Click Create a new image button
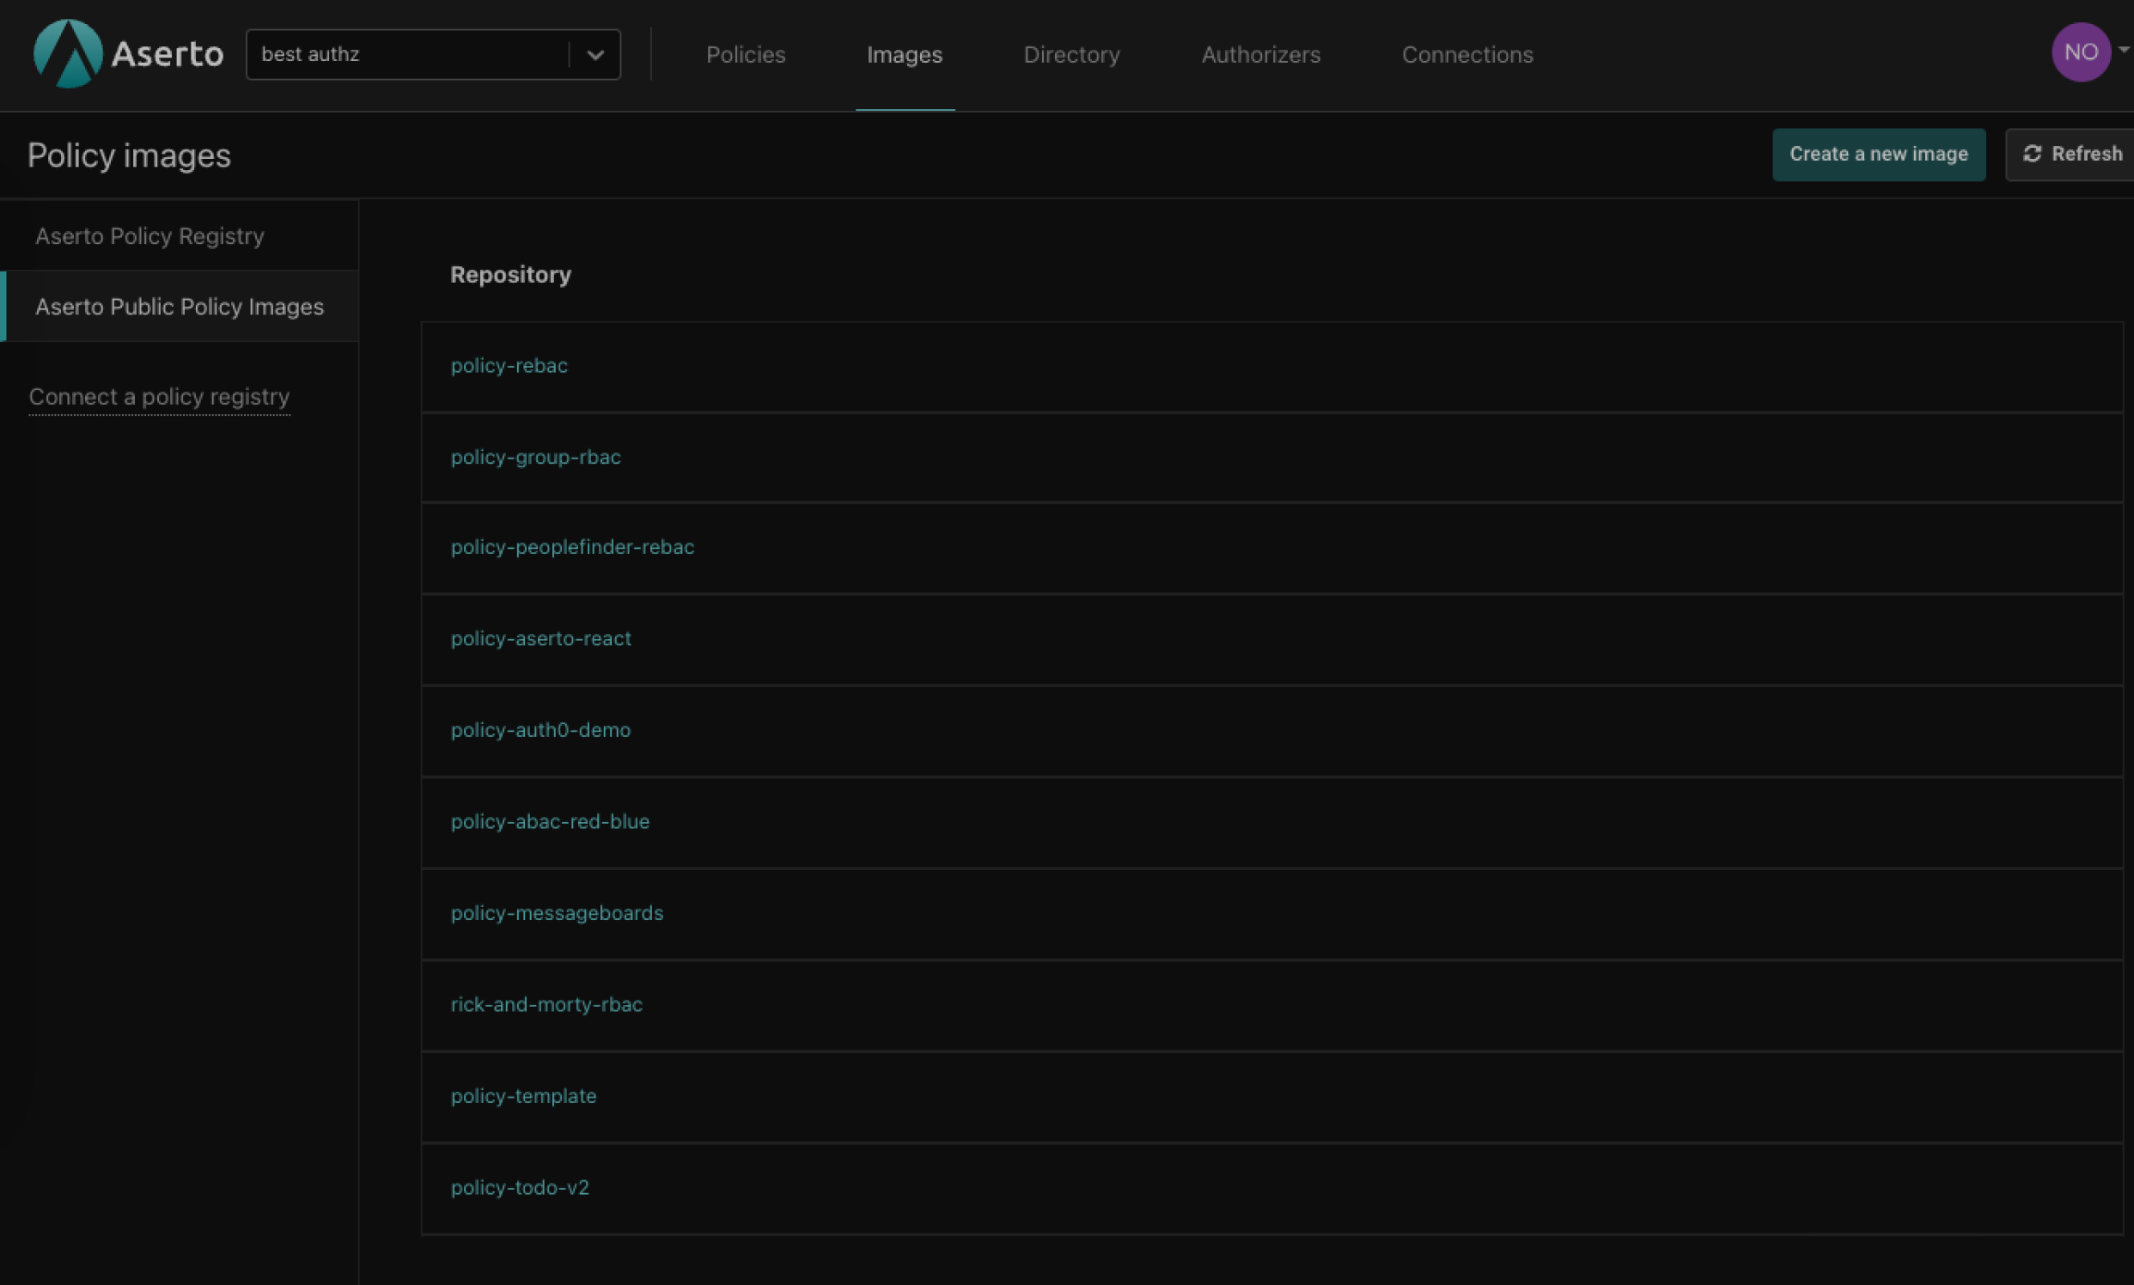Screen dimensions: 2134x1285 tap(1878, 152)
